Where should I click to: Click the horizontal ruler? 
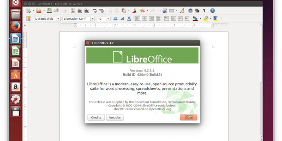click(144, 25)
